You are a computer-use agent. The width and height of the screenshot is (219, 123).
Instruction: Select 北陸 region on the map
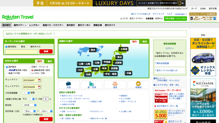97,63
